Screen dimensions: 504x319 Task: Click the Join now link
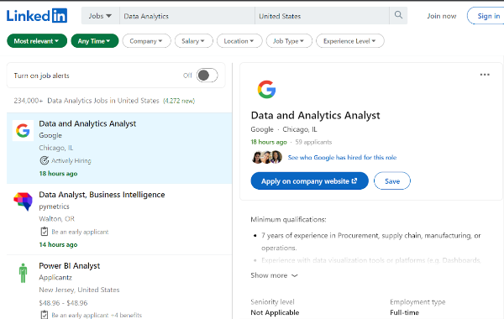pyautogui.click(x=441, y=16)
